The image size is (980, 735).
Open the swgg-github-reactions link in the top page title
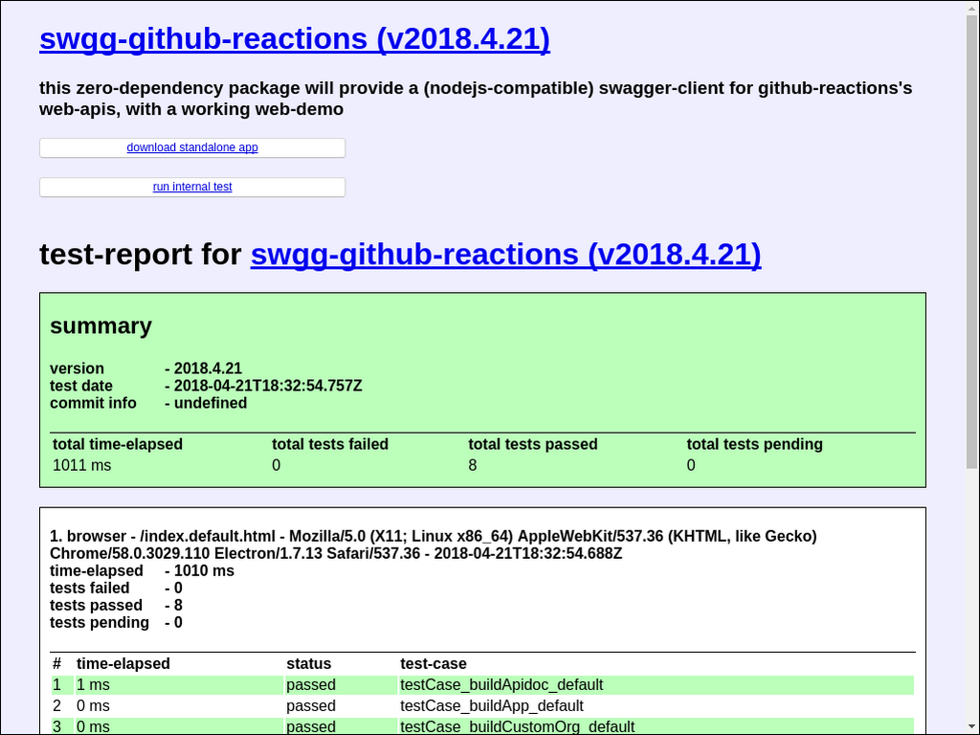point(295,38)
